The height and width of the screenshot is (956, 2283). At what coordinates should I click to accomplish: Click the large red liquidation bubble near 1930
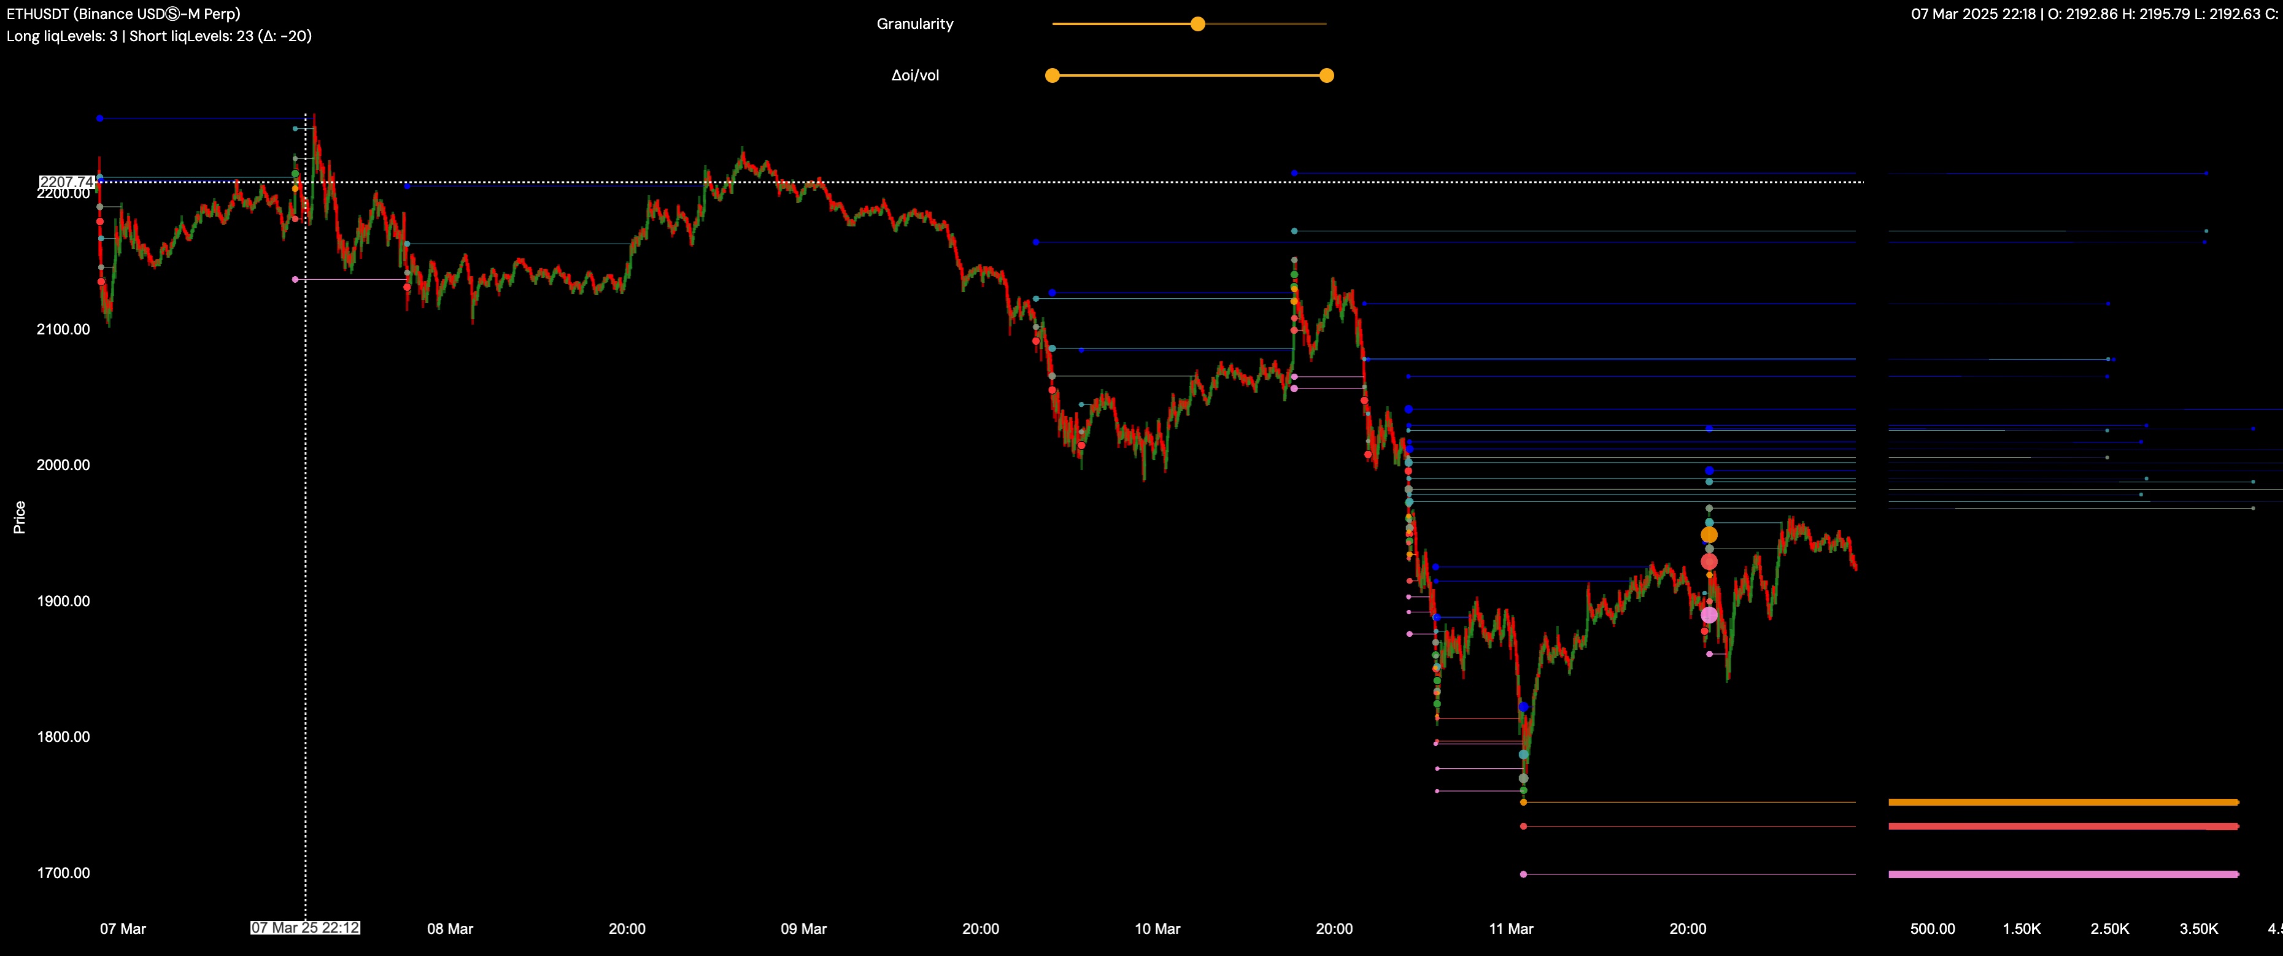1709,561
